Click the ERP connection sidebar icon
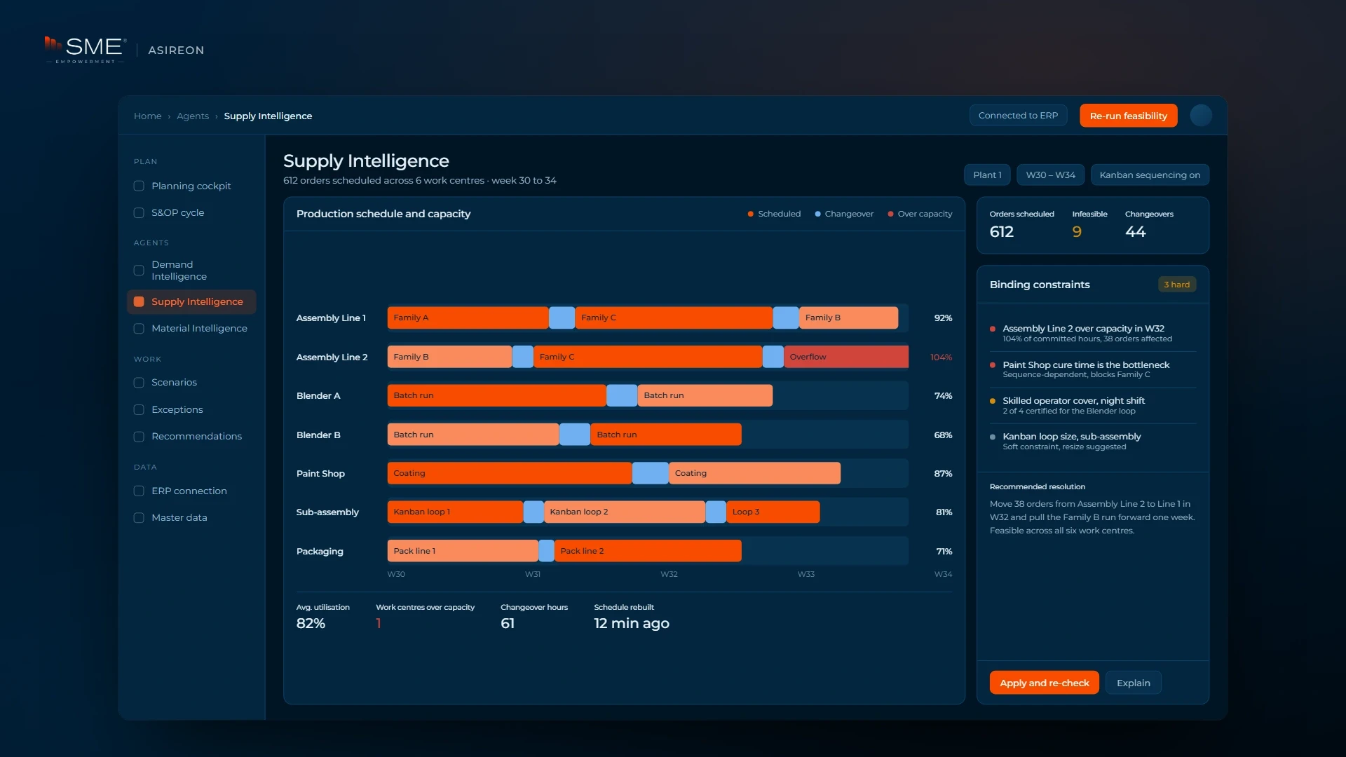This screenshot has height=757, width=1346. 139,491
